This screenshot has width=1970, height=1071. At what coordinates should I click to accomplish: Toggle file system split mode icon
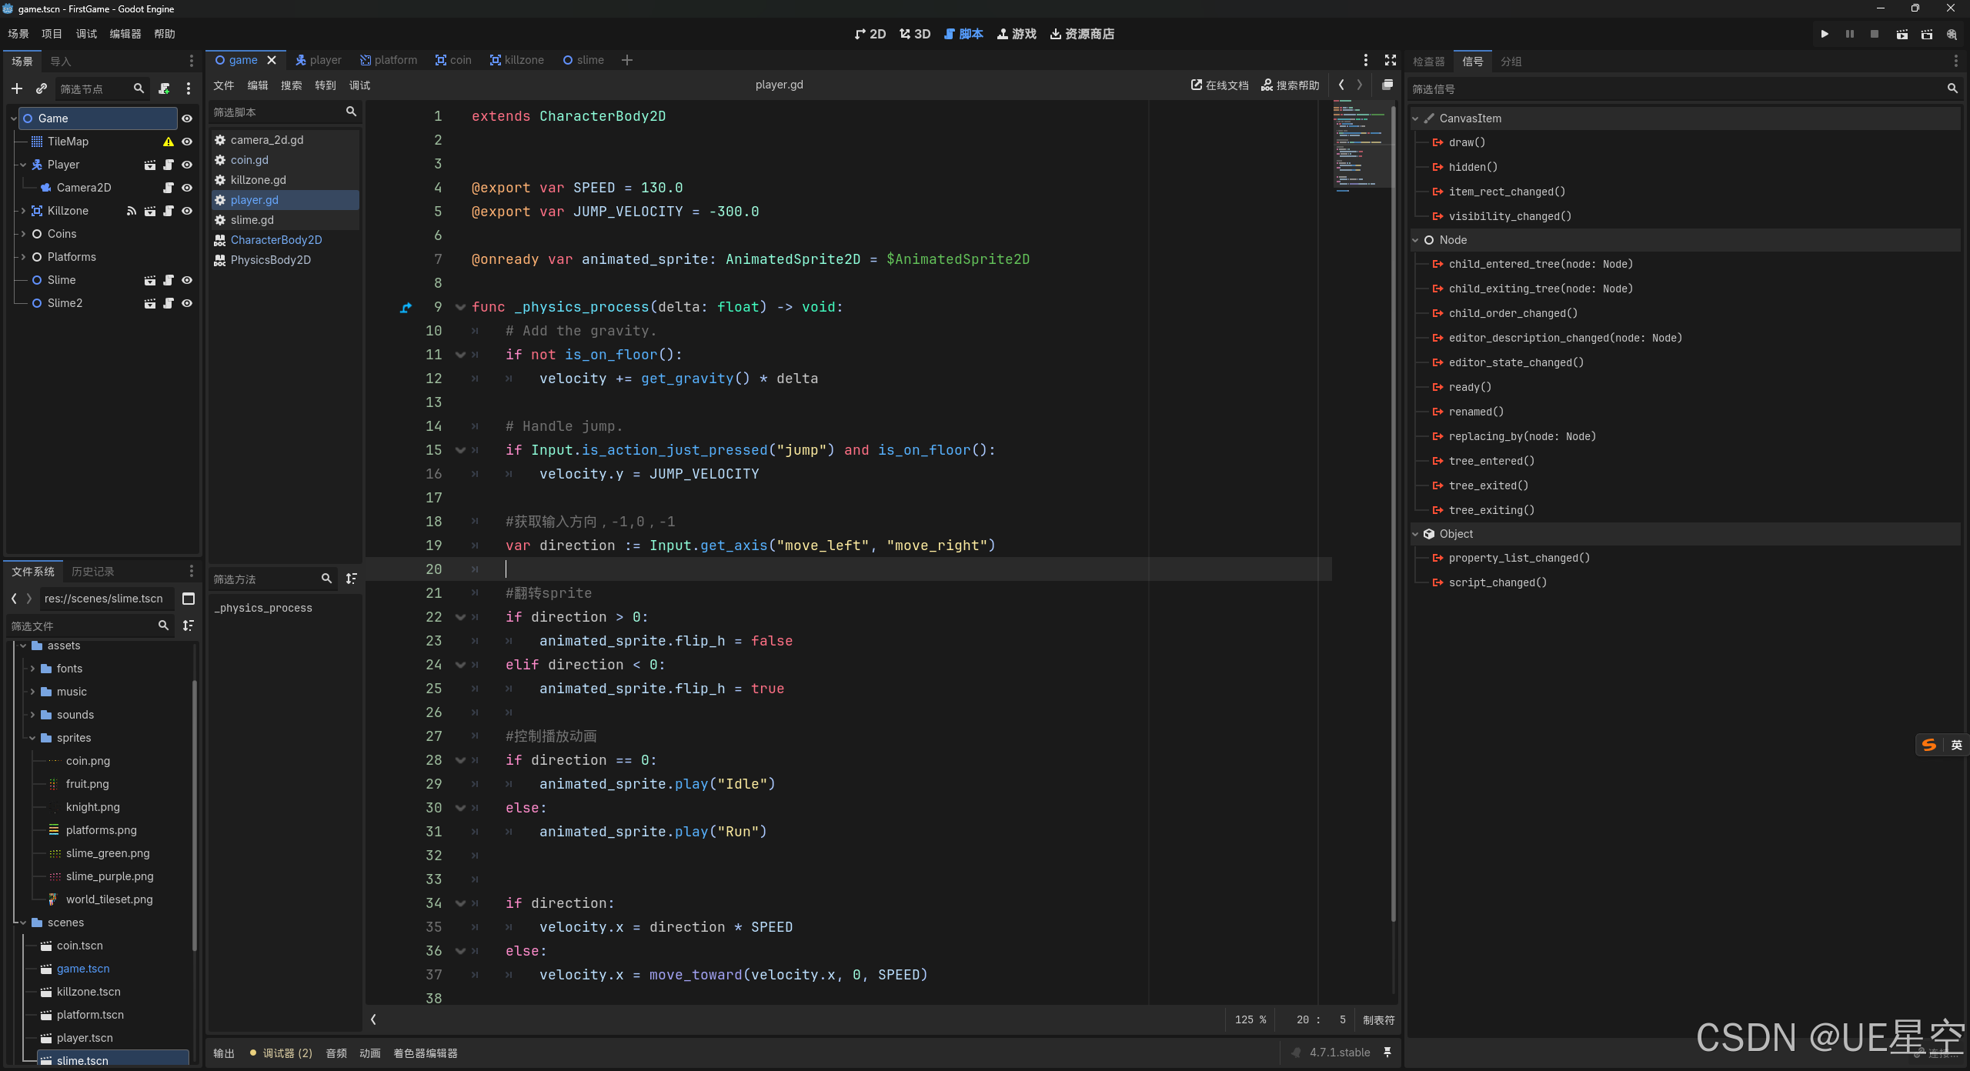coord(189,599)
